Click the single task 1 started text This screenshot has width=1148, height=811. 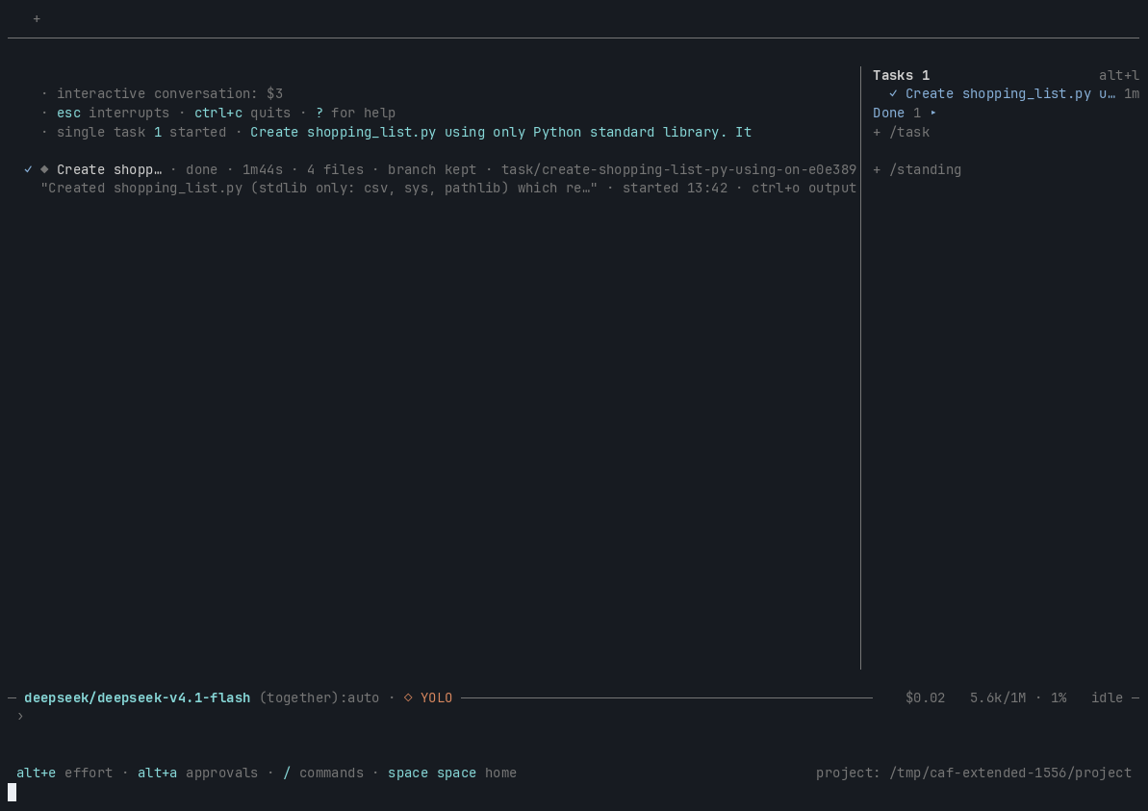141,133
